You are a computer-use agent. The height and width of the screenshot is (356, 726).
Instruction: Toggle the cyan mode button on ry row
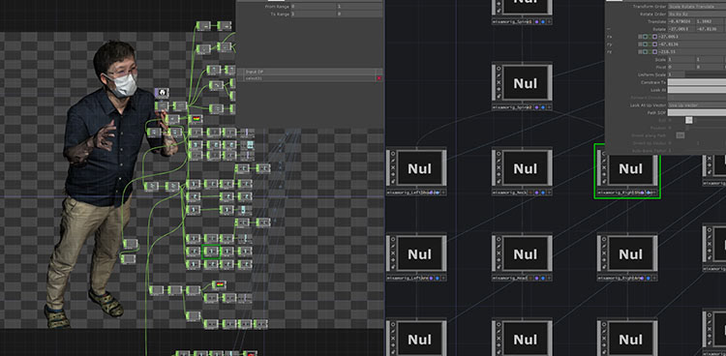coord(645,44)
